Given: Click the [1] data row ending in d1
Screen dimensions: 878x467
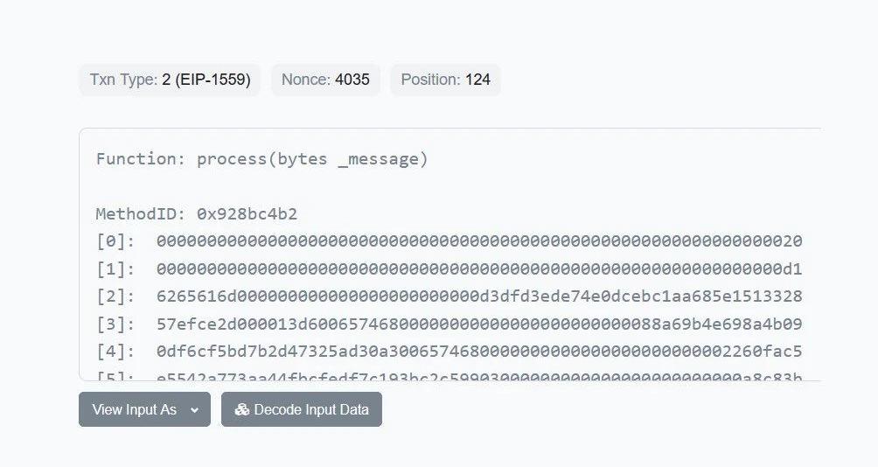Looking at the screenshot, I should (479, 268).
